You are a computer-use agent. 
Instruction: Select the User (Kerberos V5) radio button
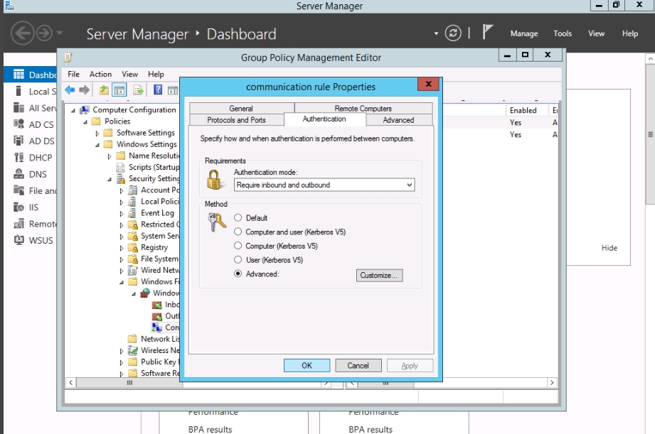(238, 261)
